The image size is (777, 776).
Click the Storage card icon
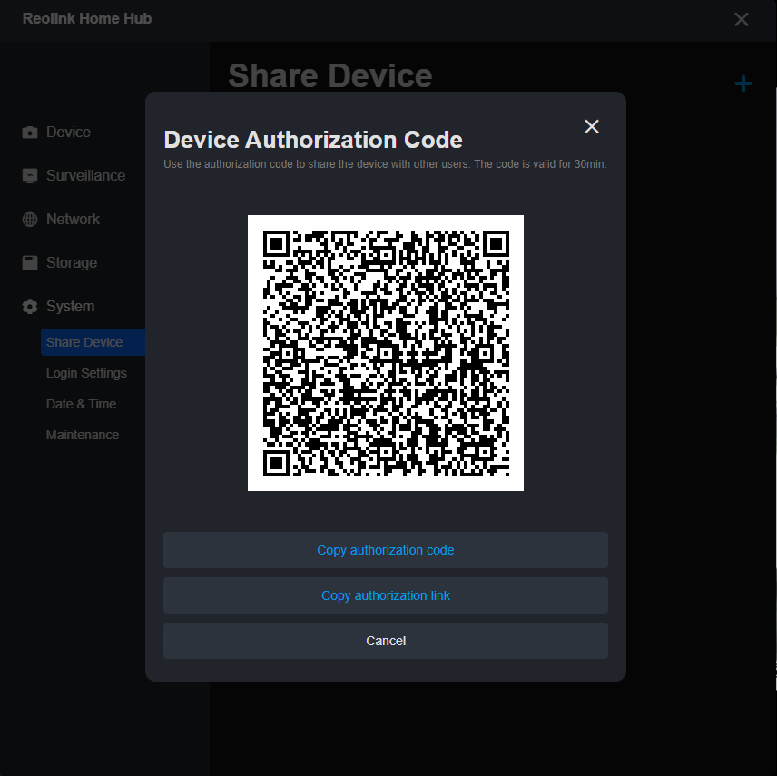[x=30, y=262]
